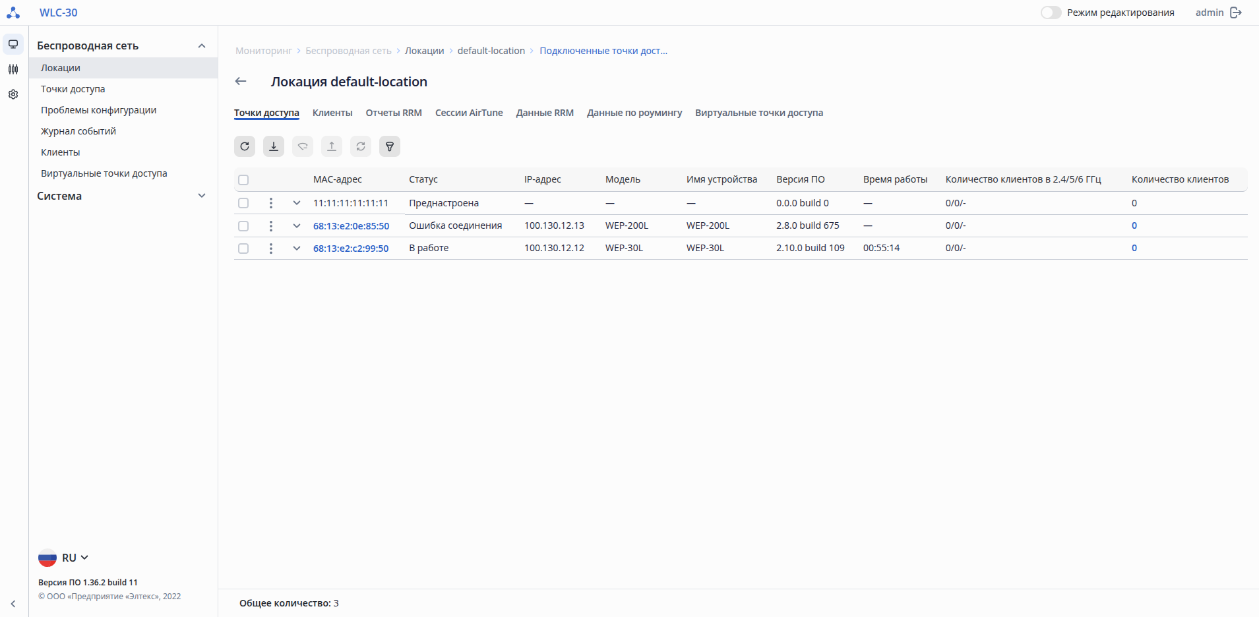
Task: Open the monitoring monitor icon in left rail
Action: click(x=13, y=44)
